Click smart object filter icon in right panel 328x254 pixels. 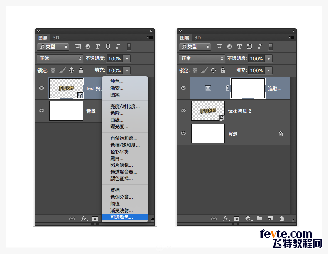260,47
